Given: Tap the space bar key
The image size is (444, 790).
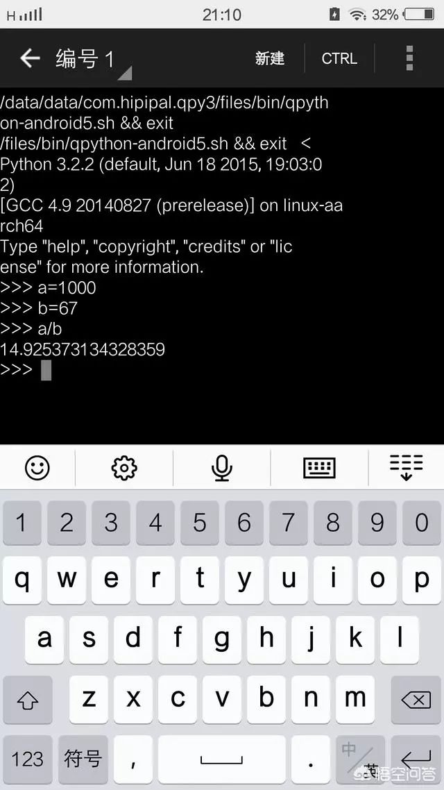Looking at the screenshot, I should (x=221, y=759).
